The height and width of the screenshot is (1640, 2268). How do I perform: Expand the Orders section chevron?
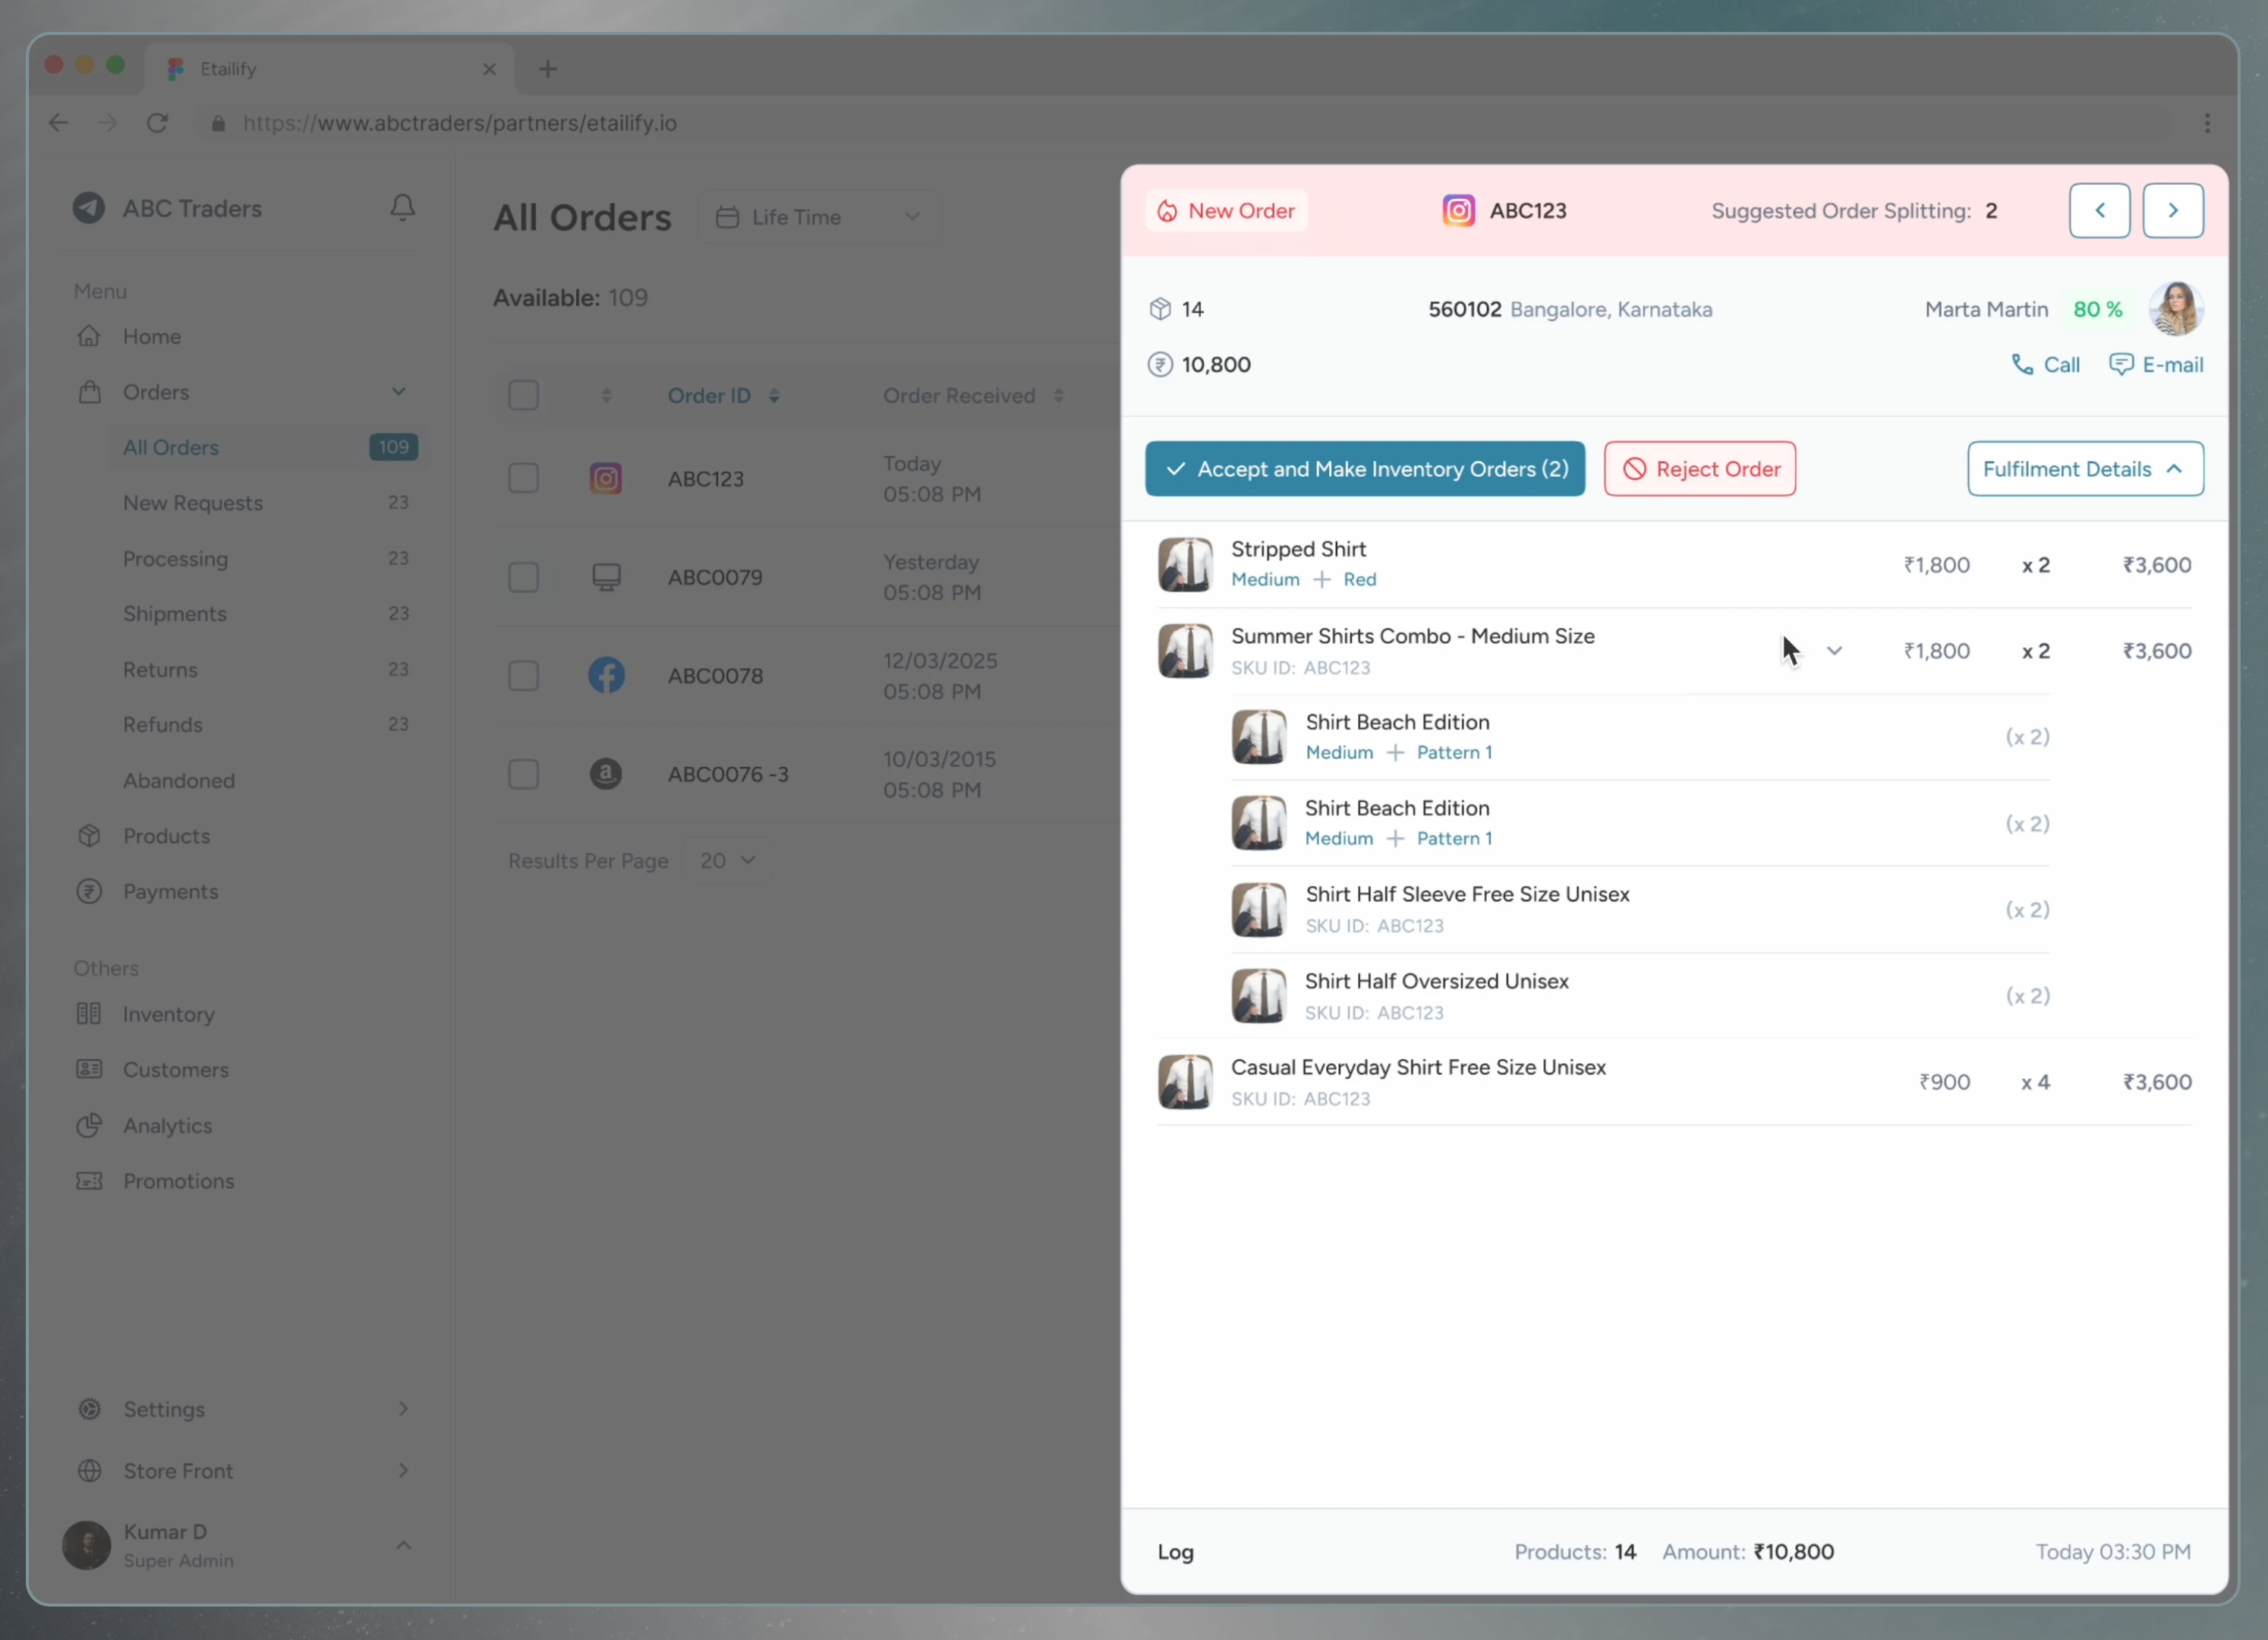(x=399, y=391)
